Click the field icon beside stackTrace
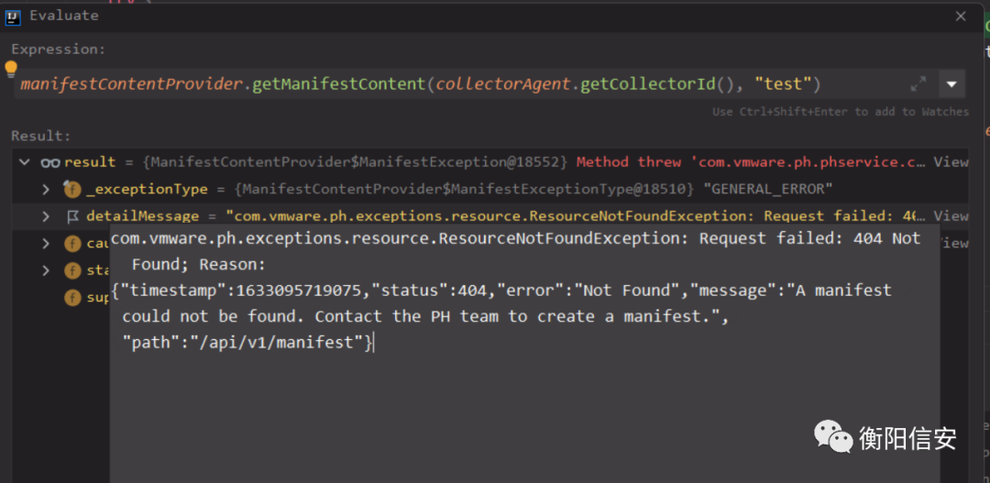Viewport: 990px width, 483px height. (x=72, y=270)
